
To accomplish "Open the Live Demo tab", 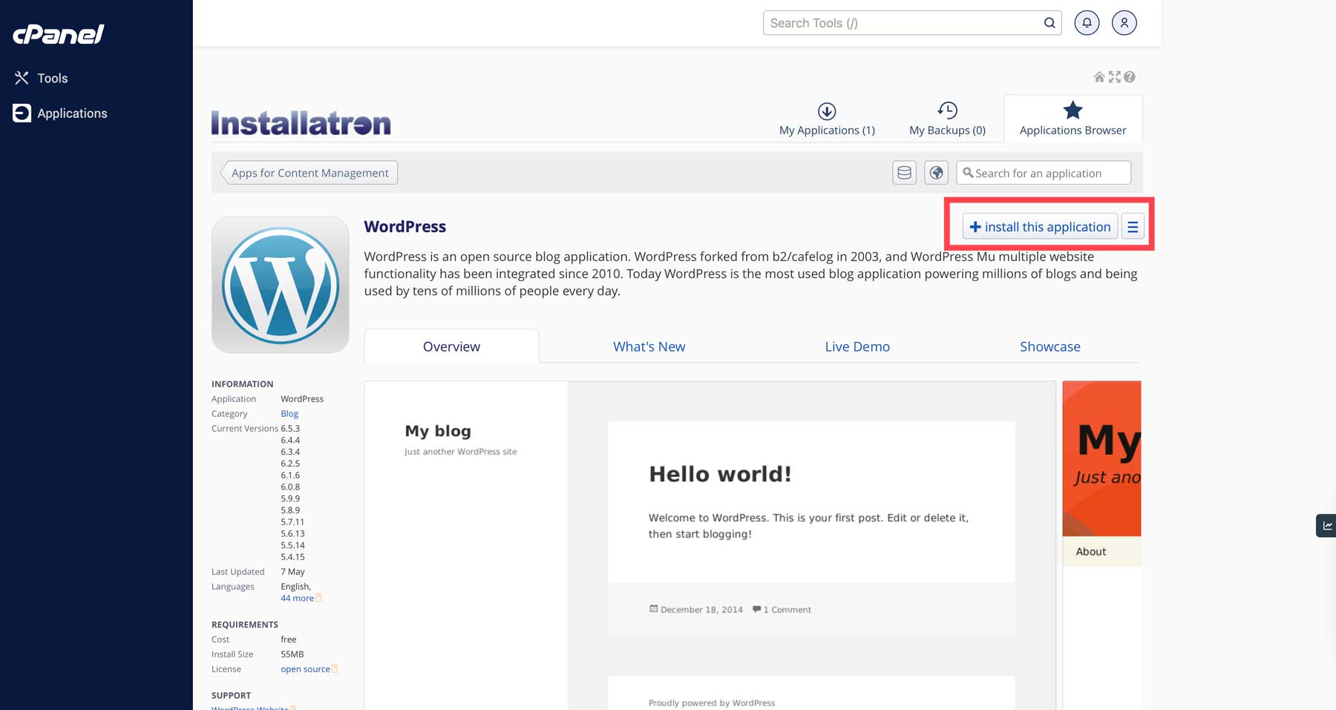I will pyautogui.click(x=857, y=346).
